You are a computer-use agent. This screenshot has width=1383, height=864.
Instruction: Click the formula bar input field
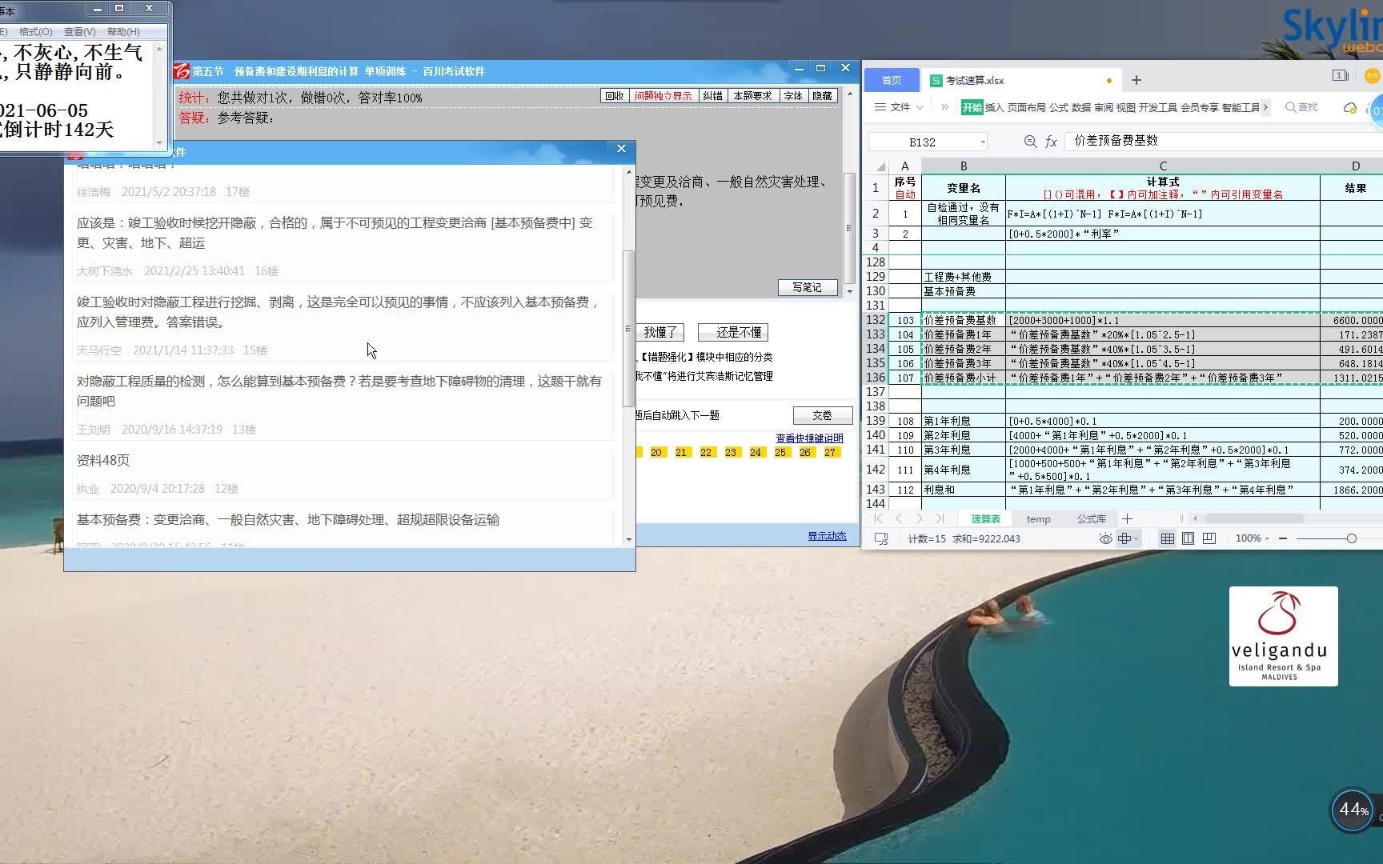(x=1225, y=141)
